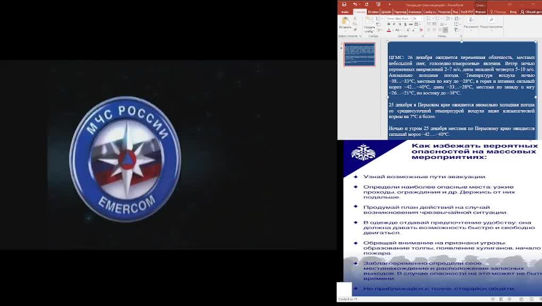Save the presentation in PowerPoint
The width and height of the screenshot is (542, 306).
point(344,4)
